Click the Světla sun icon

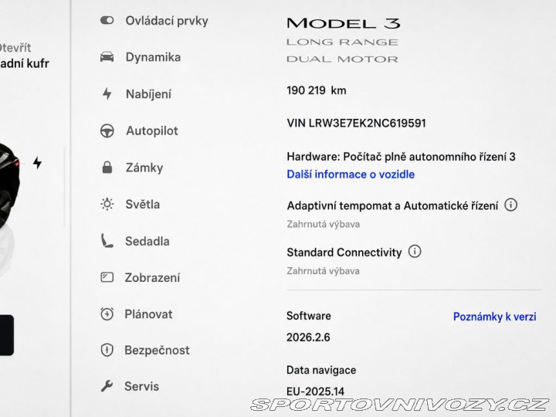(x=107, y=204)
